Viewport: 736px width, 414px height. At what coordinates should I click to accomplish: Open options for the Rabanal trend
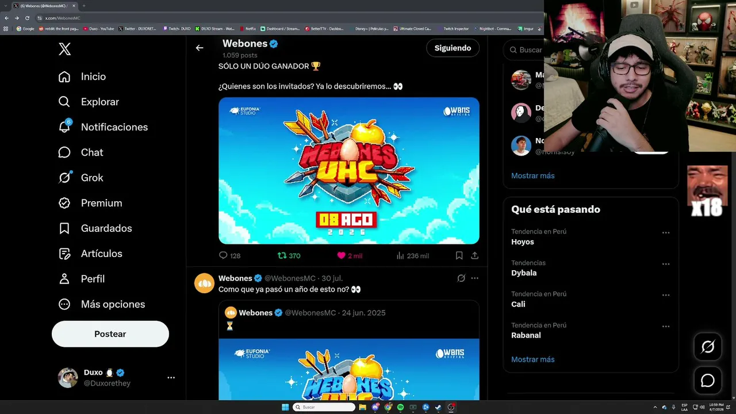point(666,326)
